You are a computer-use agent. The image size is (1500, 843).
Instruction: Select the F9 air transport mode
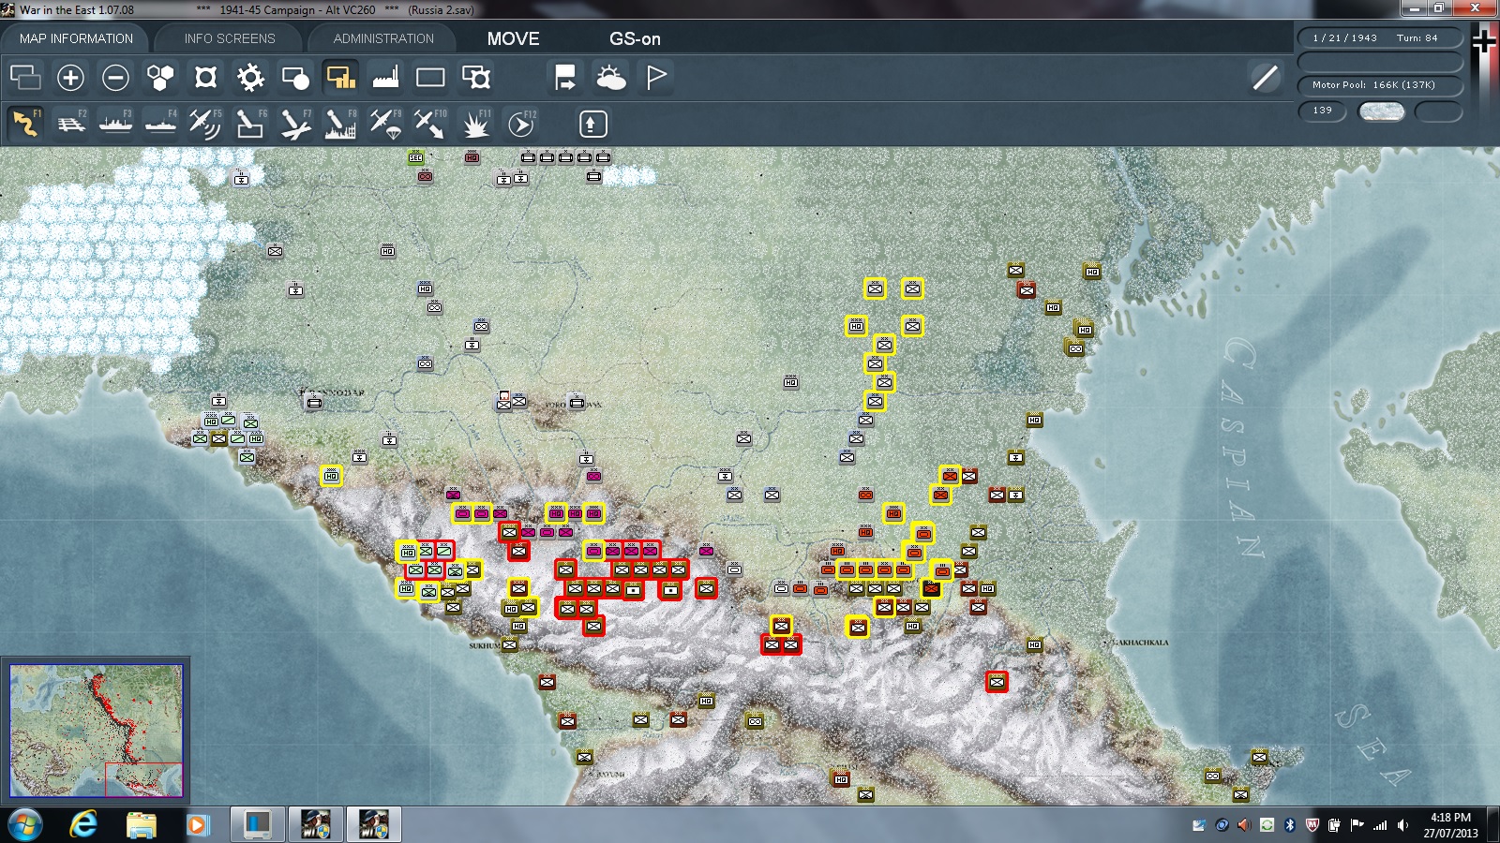(385, 124)
